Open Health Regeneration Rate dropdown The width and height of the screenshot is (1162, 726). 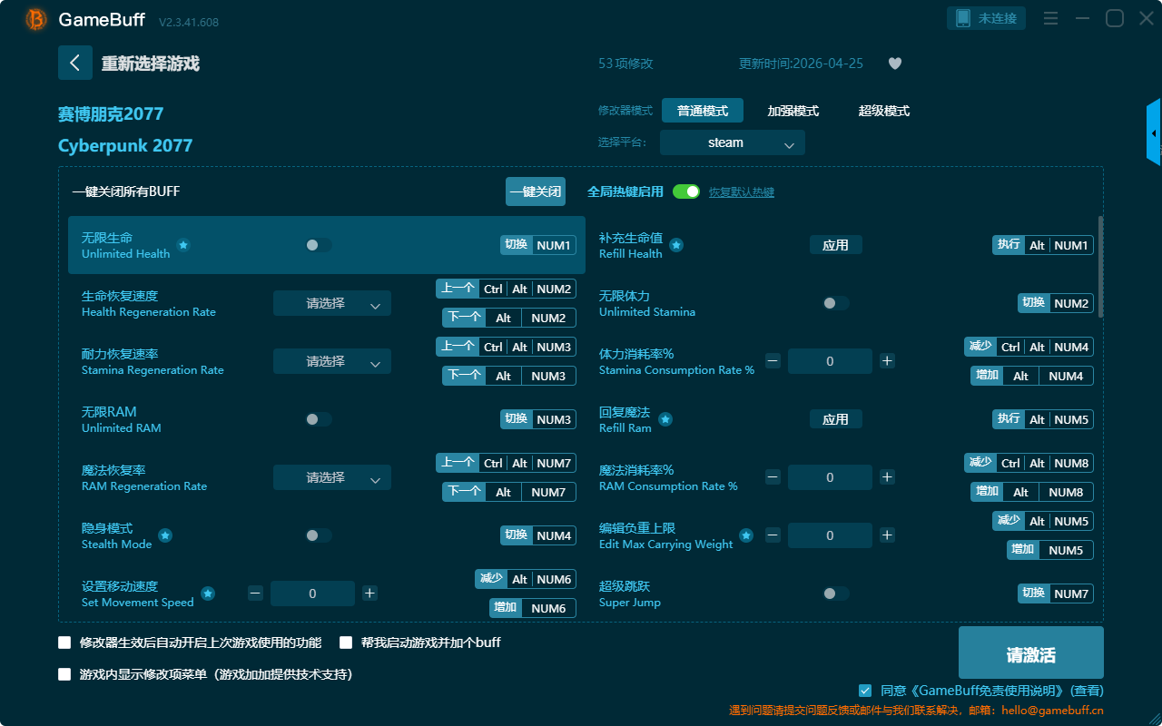coord(332,303)
